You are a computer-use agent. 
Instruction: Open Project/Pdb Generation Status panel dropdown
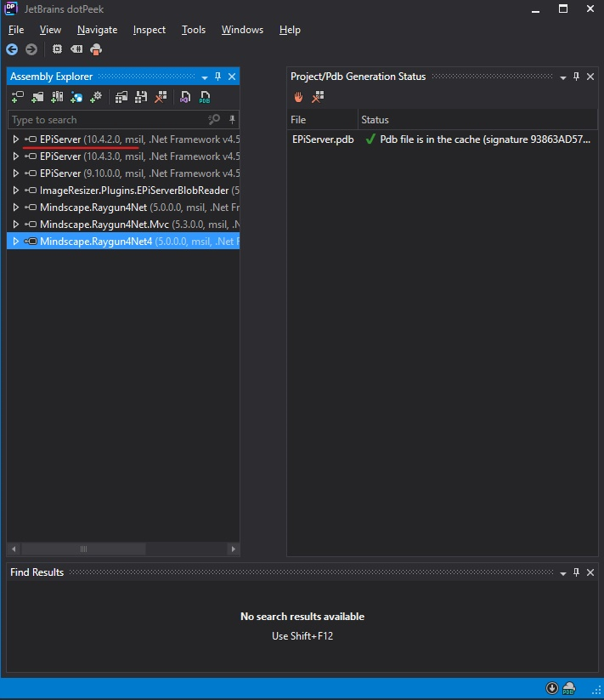563,77
